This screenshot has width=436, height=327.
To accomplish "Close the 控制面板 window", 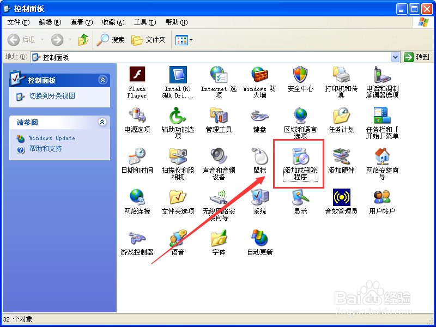I will [427, 9].
